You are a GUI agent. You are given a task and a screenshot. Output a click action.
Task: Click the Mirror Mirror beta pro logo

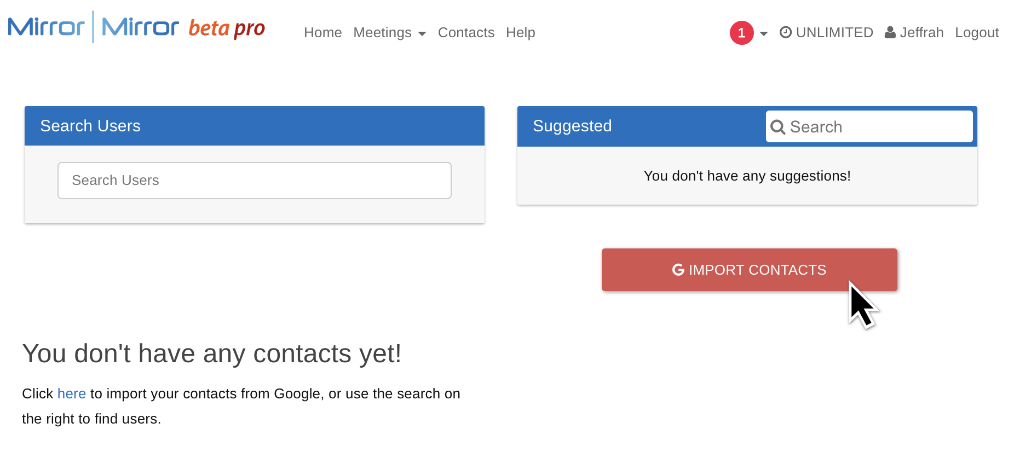[x=136, y=27]
